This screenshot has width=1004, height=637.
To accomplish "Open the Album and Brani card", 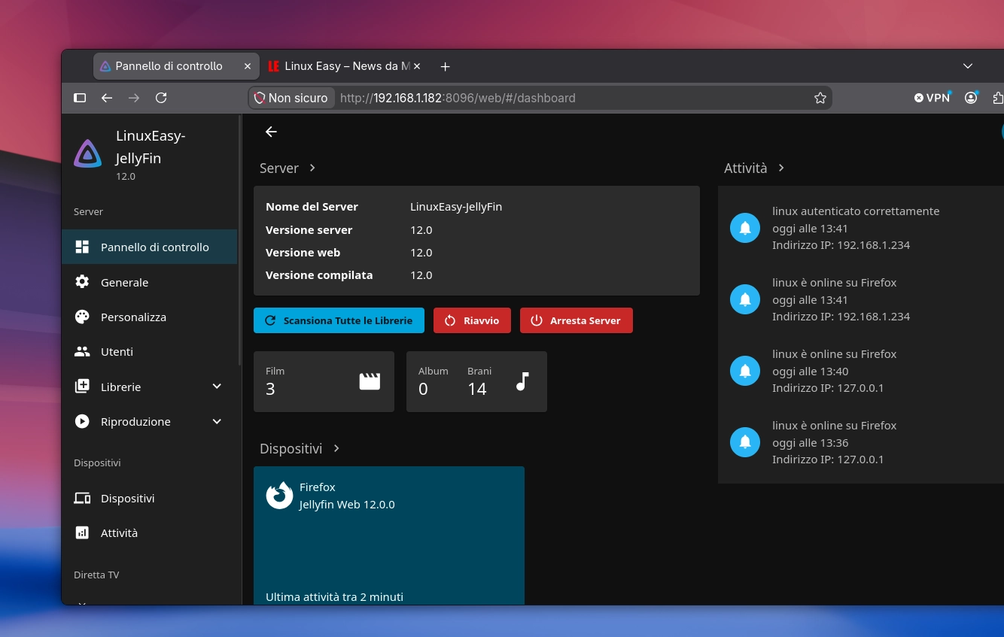I will coord(476,381).
